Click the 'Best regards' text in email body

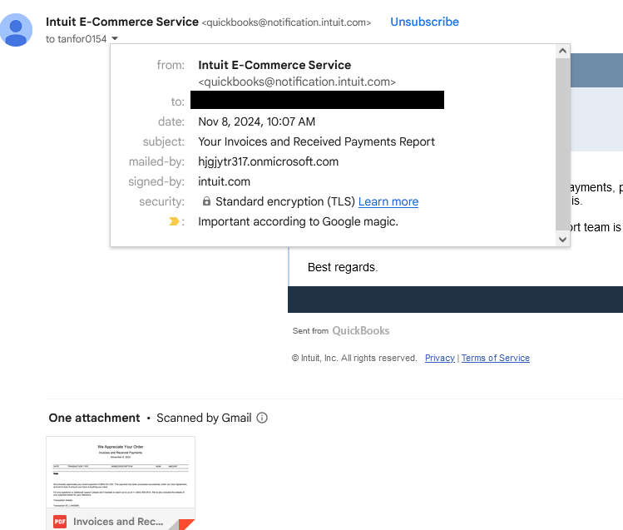(343, 267)
